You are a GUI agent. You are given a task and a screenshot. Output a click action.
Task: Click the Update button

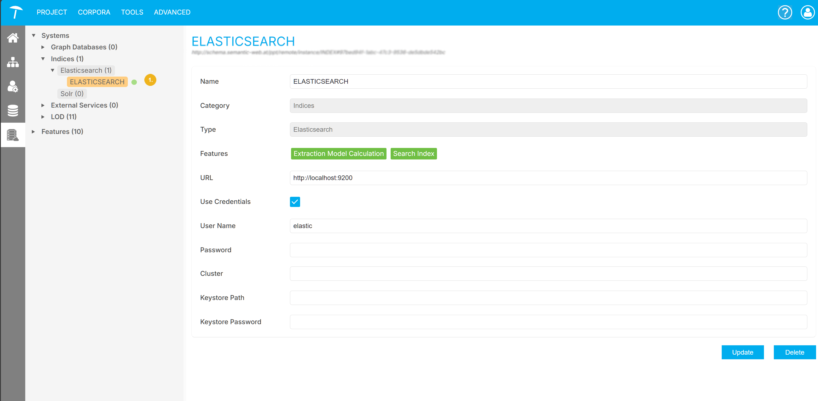point(742,352)
